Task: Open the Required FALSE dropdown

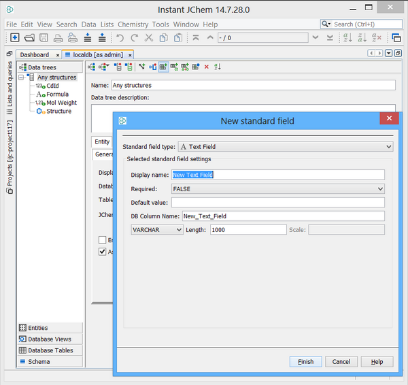Action: 277,188
